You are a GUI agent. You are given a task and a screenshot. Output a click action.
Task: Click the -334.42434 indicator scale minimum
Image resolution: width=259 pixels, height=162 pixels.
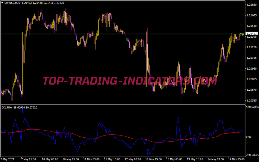(x=252, y=155)
